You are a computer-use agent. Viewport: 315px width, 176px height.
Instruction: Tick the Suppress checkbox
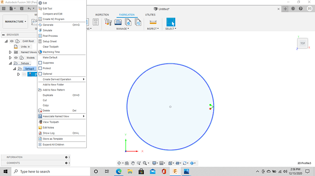coord(40,63)
